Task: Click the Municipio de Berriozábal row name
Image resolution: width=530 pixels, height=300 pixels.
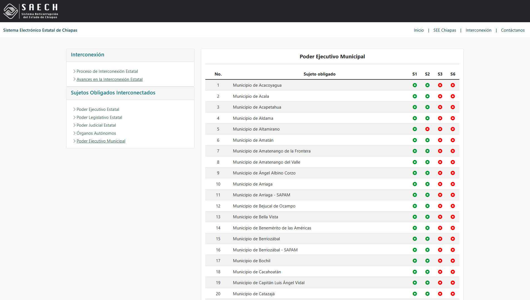Action: [x=256, y=239]
